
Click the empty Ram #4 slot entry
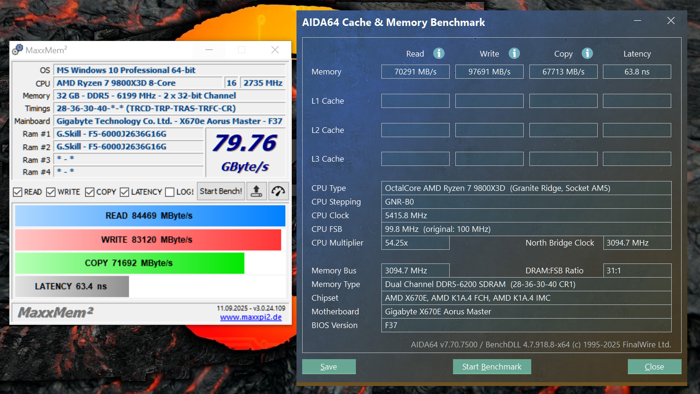pyautogui.click(x=129, y=171)
